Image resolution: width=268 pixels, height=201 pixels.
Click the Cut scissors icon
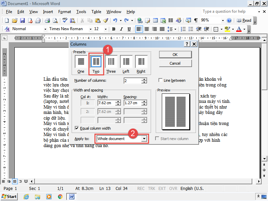pyautogui.click(x=82, y=20)
